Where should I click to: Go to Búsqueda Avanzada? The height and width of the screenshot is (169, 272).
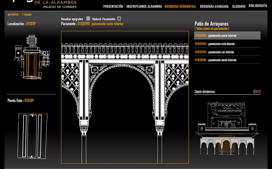(x=214, y=7)
